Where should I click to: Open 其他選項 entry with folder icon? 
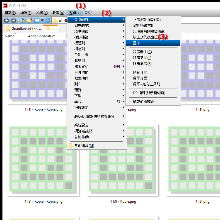(84, 146)
